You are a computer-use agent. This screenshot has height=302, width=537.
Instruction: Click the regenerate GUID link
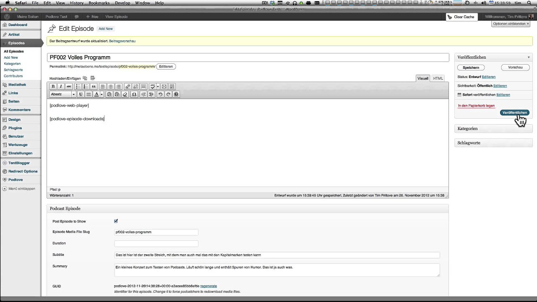pos(209,286)
